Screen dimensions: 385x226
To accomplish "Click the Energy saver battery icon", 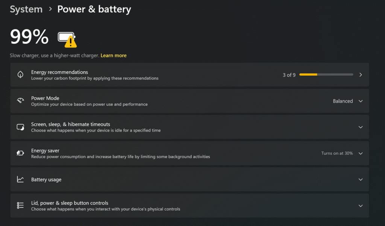I will [x=20, y=153].
